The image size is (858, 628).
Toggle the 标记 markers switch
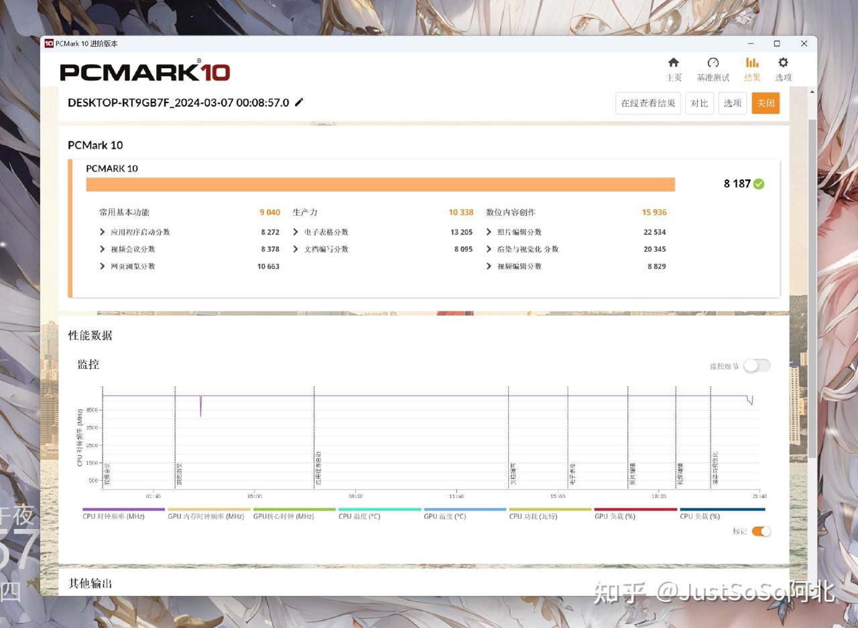[x=761, y=532]
